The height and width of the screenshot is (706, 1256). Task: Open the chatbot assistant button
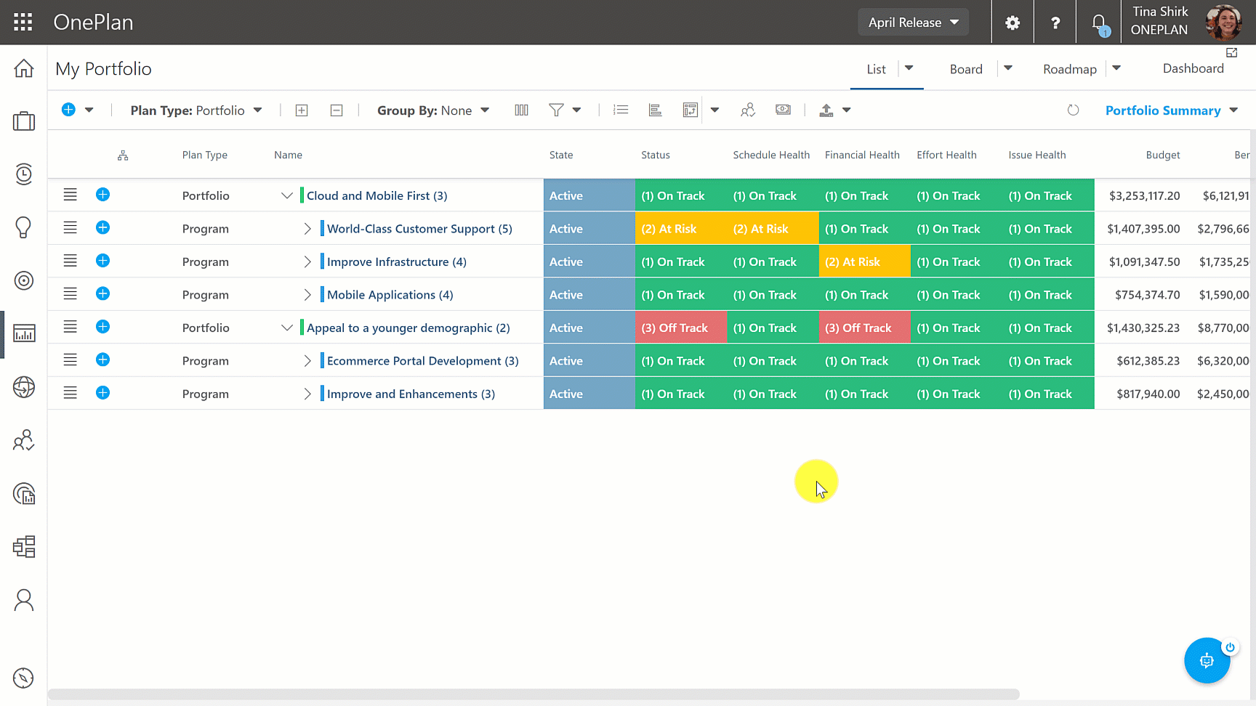click(x=1207, y=660)
